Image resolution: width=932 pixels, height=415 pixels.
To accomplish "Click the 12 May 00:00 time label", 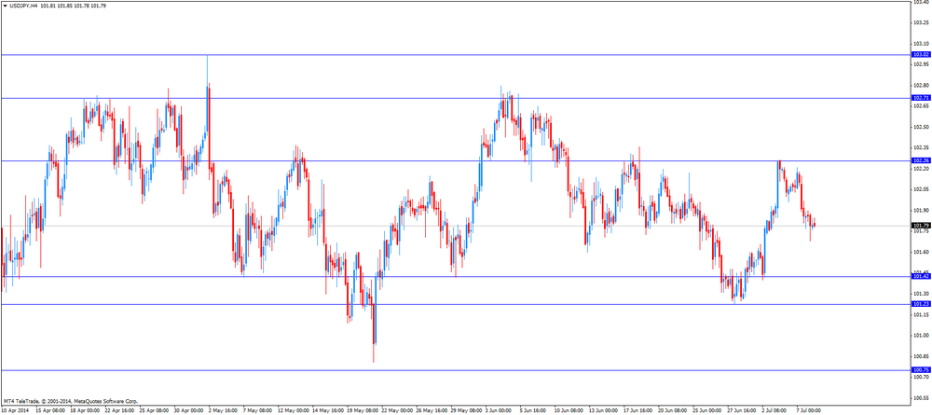I will pyautogui.click(x=292, y=411).
